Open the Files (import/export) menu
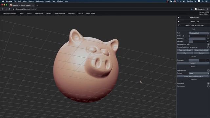210x118 pixels. [x=10, y=13]
